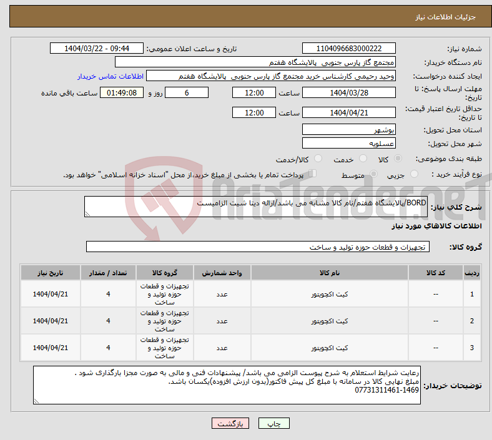This screenshot has height=440, width=492.
Task: Click the ایجاد کننده درخواست field
Action: point(271,76)
